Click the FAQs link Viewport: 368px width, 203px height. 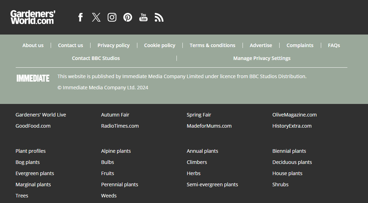pyautogui.click(x=334, y=45)
